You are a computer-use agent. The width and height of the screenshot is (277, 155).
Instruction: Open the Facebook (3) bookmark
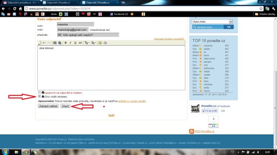[x=119, y=14]
